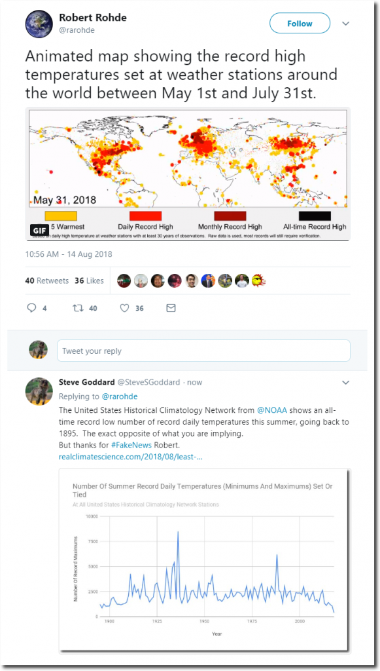Click the 10:56 AM - 14 Aug 2018 timestamp
The width and height of the screenshot is (380, 671).
click(69, 254)
